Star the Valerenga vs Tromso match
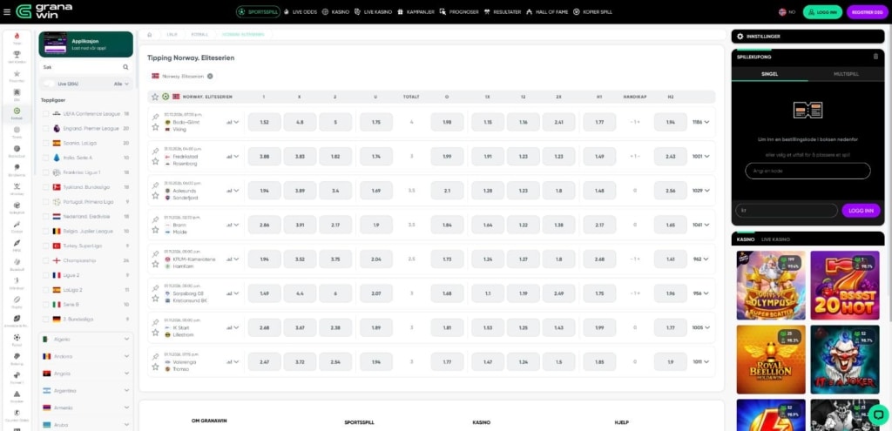This screenshot has width=892, height=431. click(x=155, y=367)
